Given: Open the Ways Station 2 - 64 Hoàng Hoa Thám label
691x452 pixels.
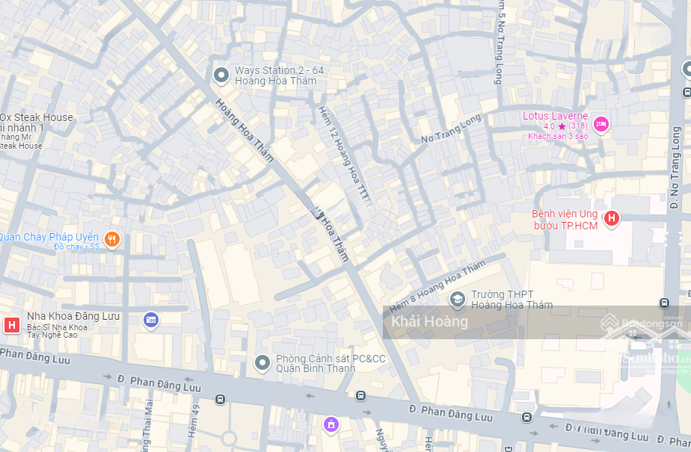Looking at the screenshot, I should (x=280, y=75).
